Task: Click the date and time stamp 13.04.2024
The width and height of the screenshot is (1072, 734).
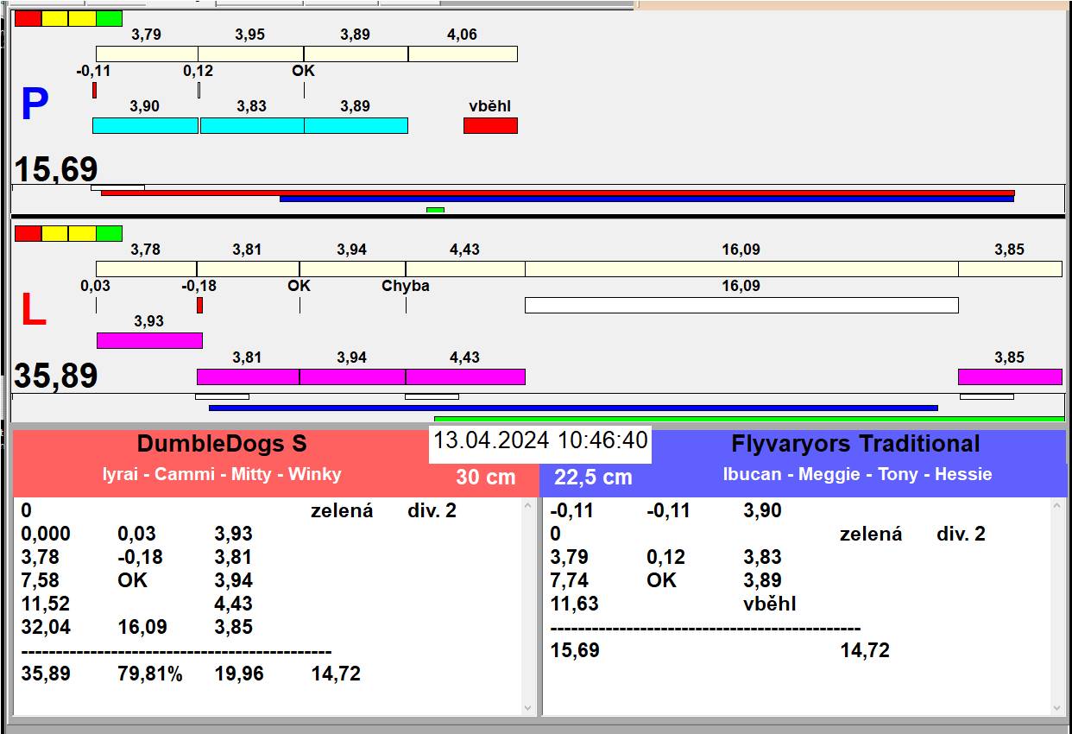Action: coord(539,440)
